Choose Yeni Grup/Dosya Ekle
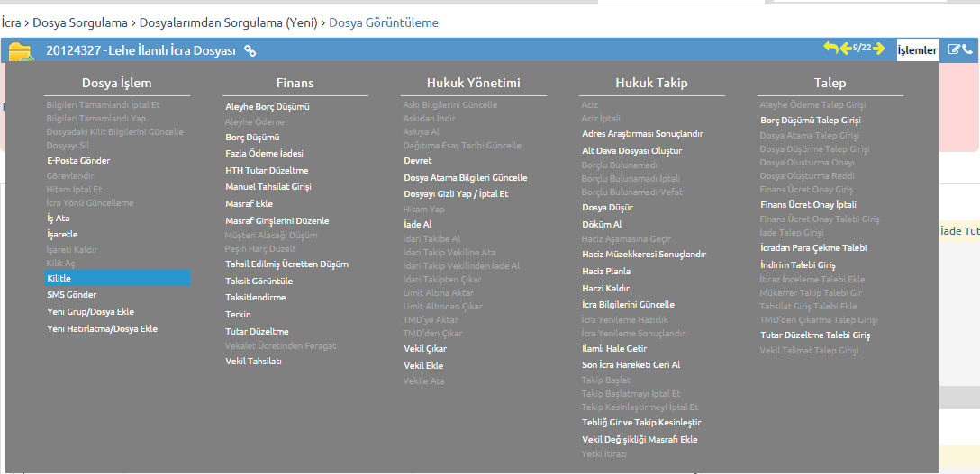The width and height of the screenshot is (980, 474). (90, 311)
